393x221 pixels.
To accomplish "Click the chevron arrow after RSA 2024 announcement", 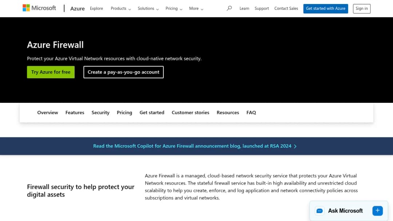I will point(295,146).
